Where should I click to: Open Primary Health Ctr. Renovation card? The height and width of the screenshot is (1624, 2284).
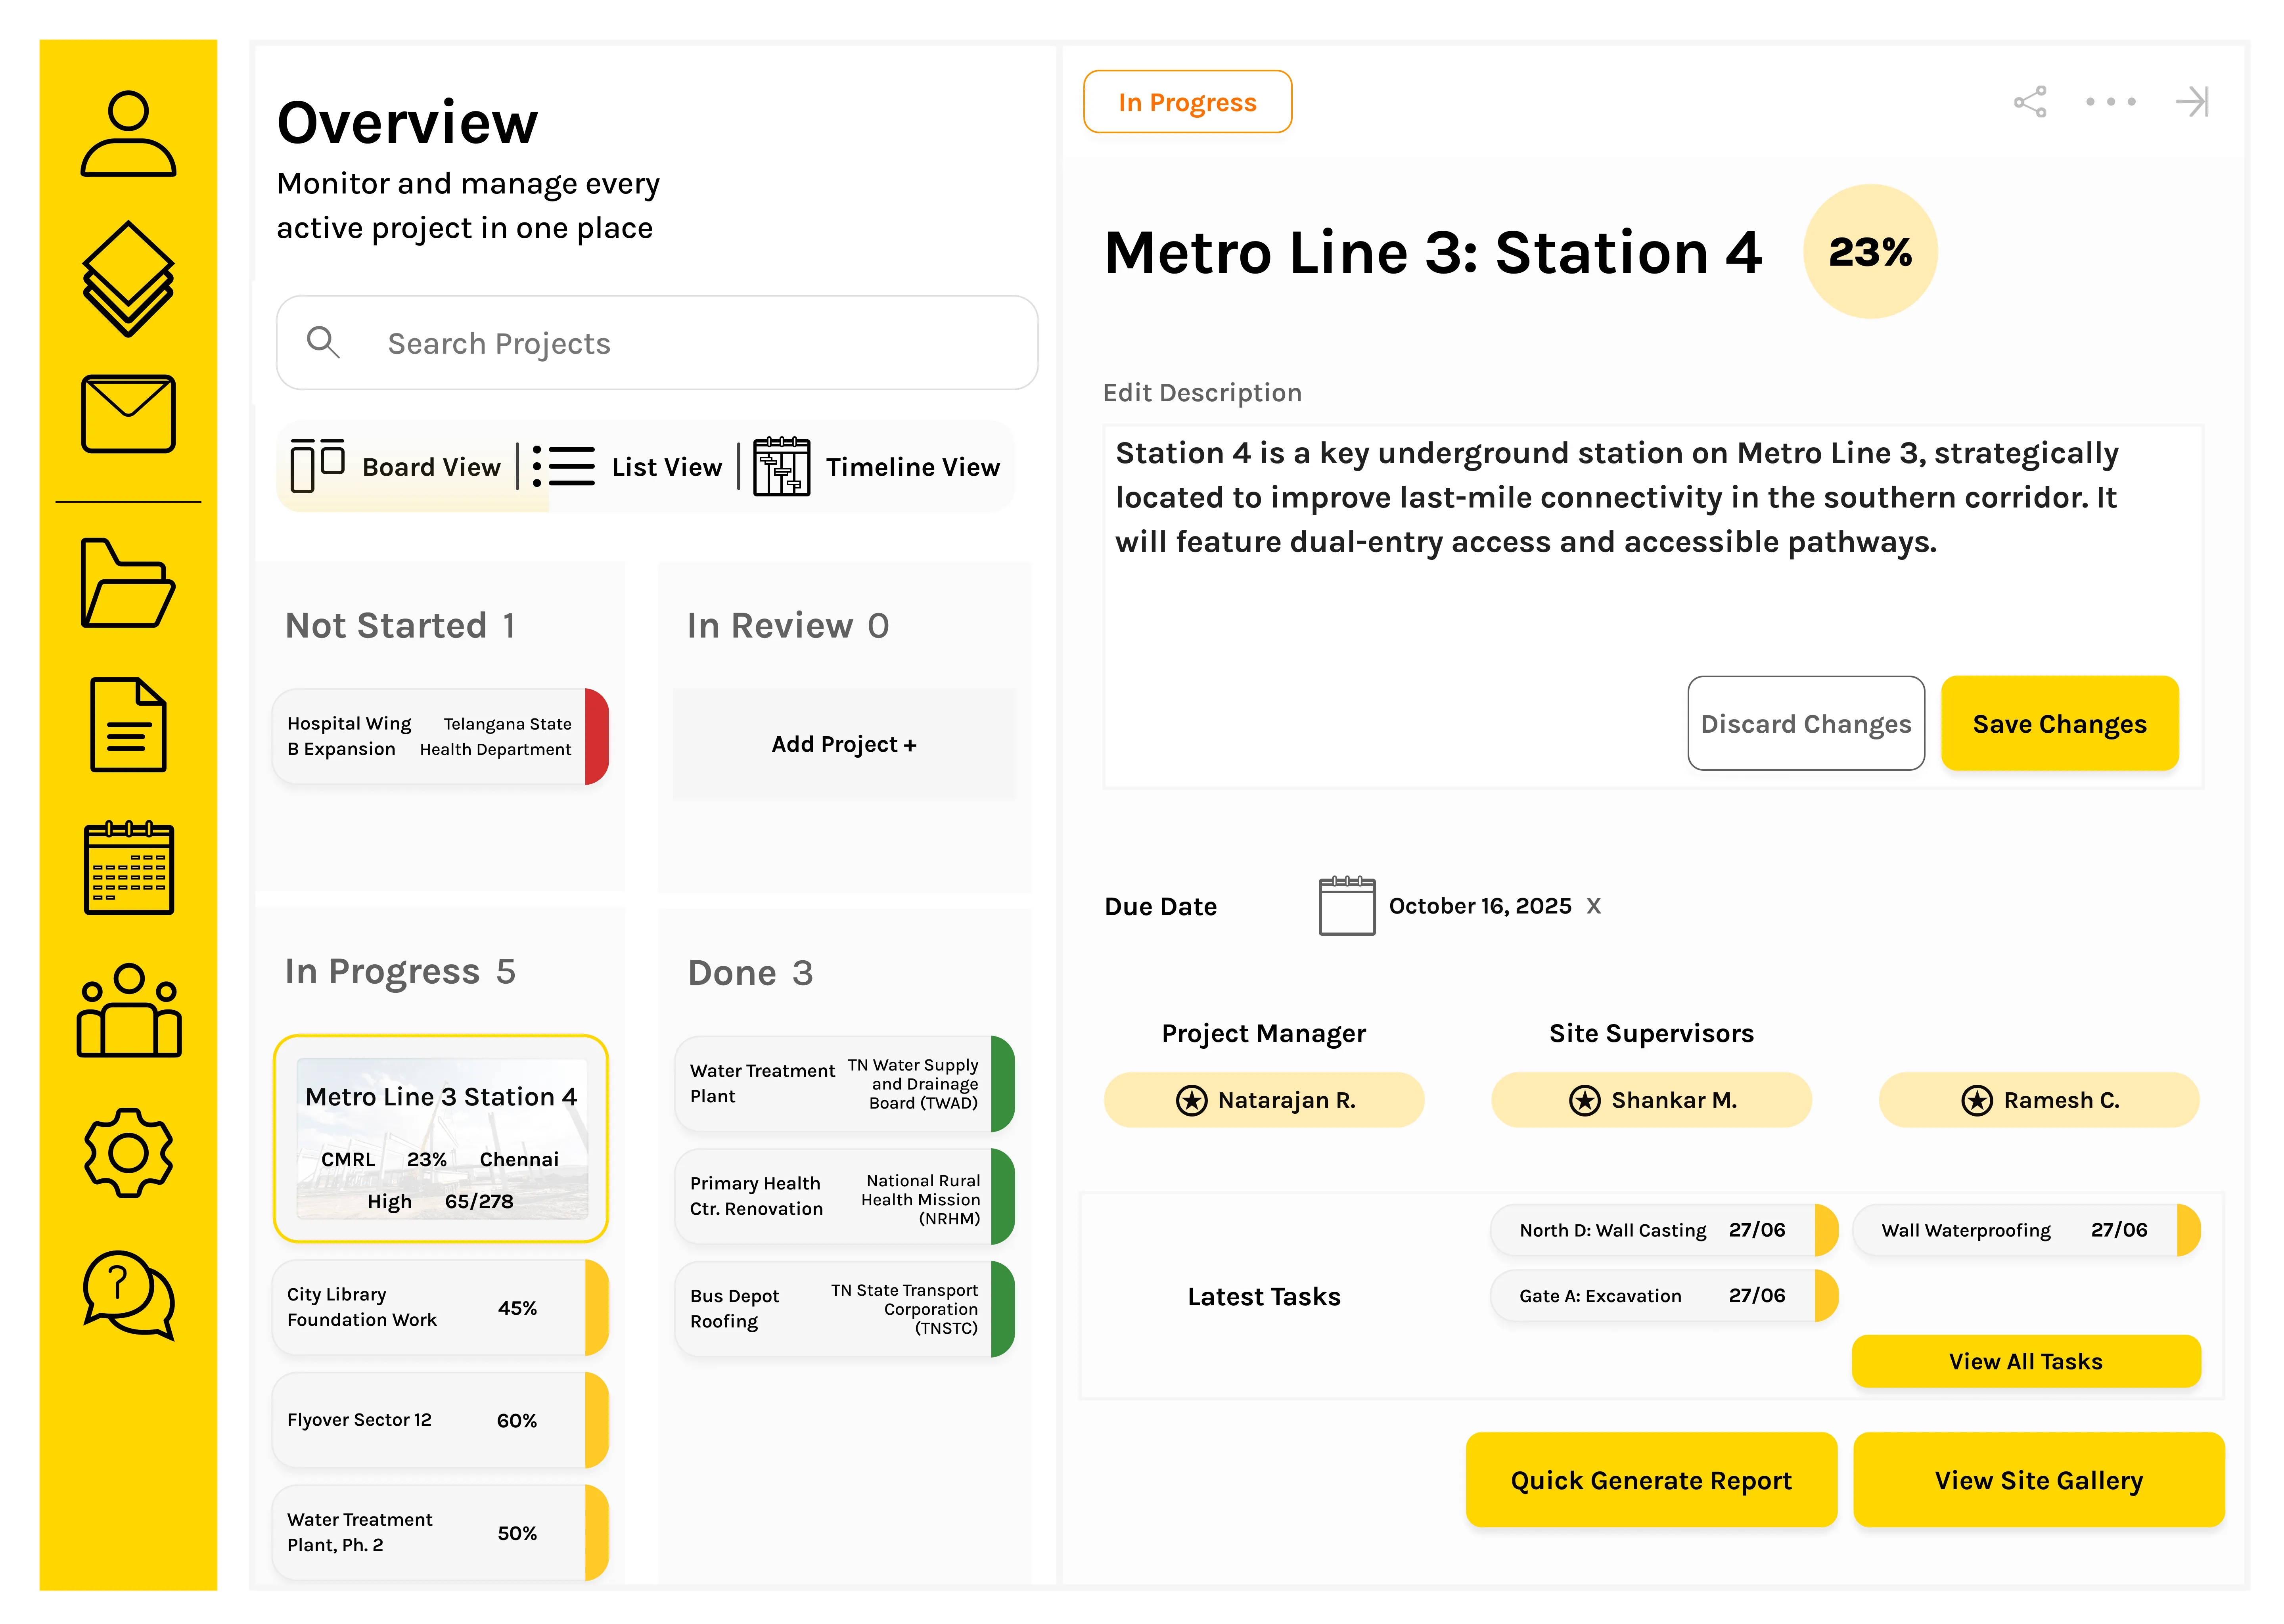pyautogui.click(x=844, y=1197)
